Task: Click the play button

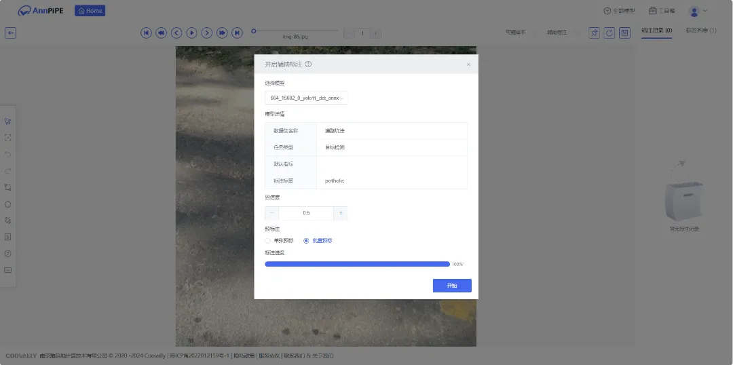Action: (191, 33)
